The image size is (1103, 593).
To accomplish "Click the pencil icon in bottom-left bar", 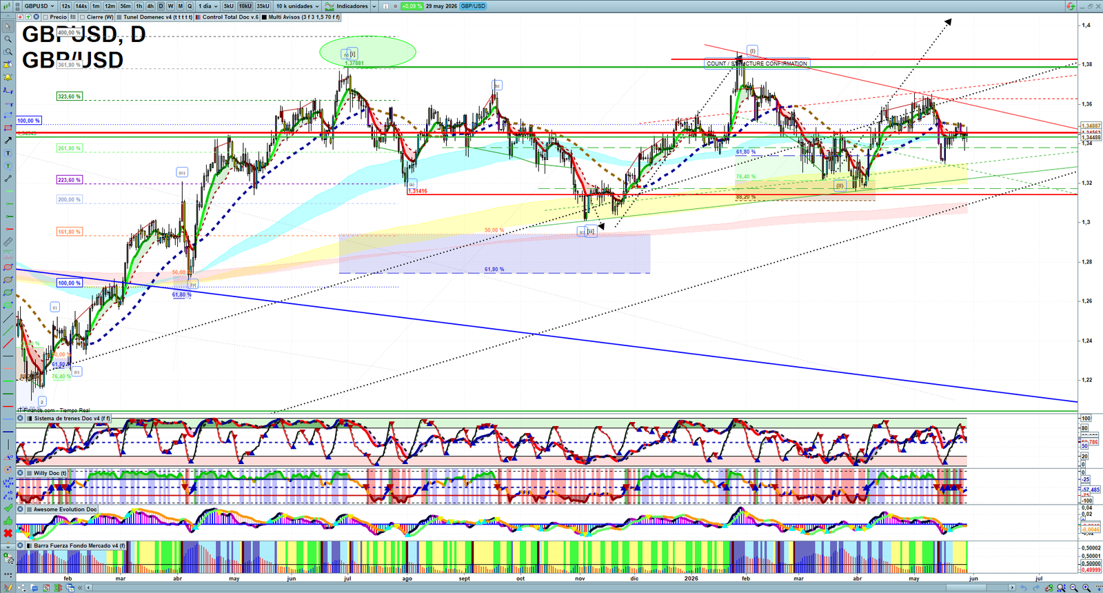I will tap(8, 587).
